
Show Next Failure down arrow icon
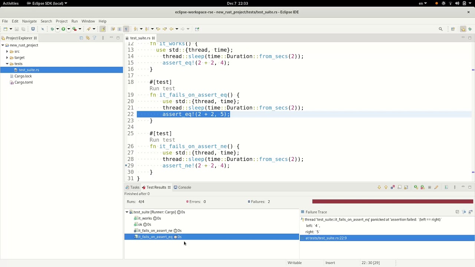[379, 187]
